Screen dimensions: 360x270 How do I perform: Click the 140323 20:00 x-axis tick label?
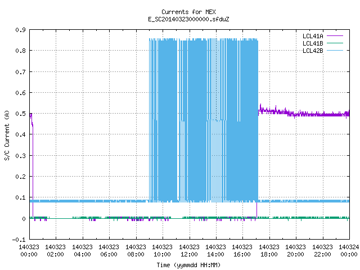pos(295,250)
